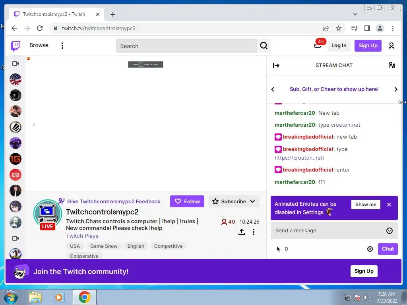This screenshot has width=407, height=305.
Task: Click the Log In button
Action: 339,46
